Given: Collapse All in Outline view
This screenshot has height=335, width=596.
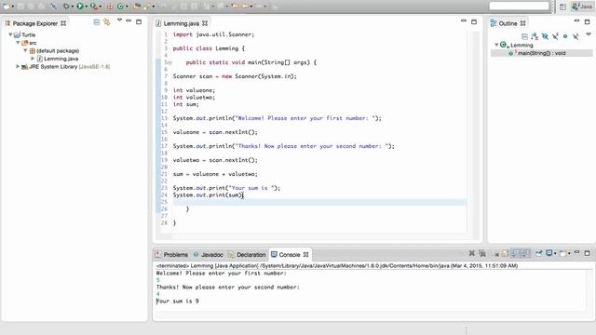Looking at the screenshot, I should (x=524, y=36).
